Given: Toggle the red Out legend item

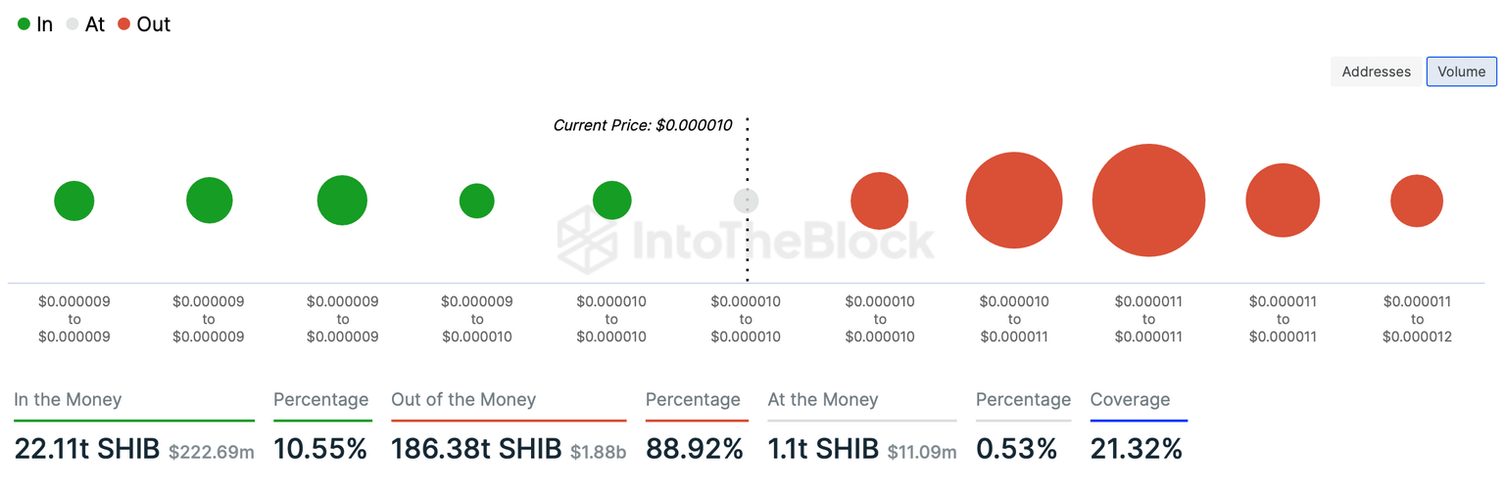Looking at the screenshot, I should pyautogui.click(x=144, y=24).
